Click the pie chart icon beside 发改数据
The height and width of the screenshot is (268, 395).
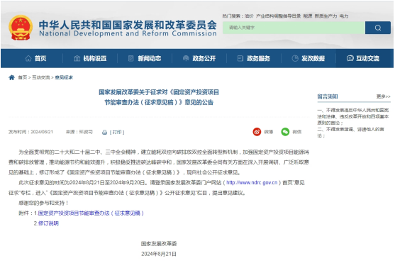[295, 58]
